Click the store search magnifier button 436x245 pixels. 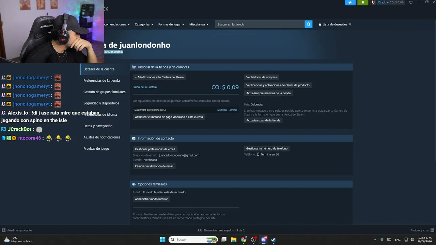click(x=309, y=24)
